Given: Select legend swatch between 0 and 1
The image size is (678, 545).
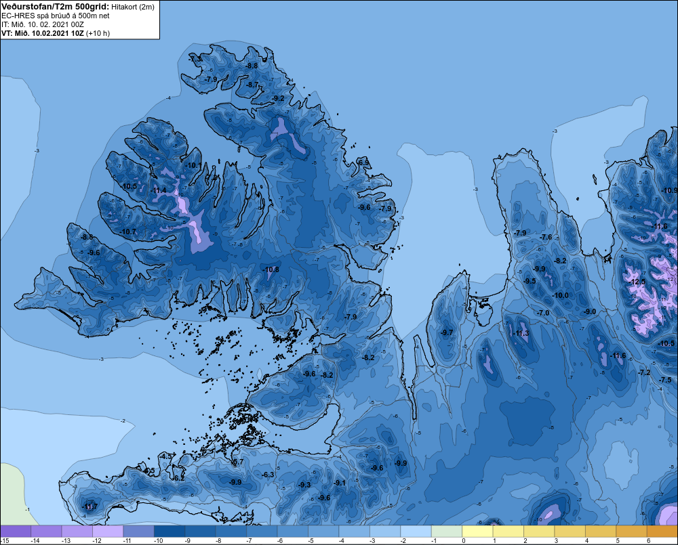Looking at the screenshot, I should pos(477,531).
